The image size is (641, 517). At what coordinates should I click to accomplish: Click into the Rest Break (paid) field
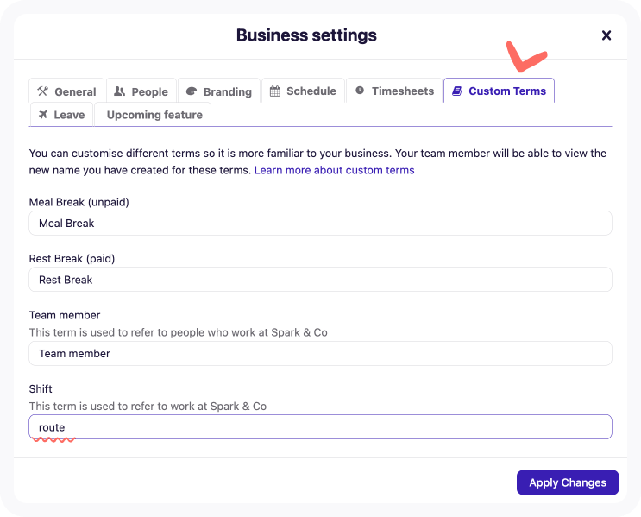coord(320,280)
